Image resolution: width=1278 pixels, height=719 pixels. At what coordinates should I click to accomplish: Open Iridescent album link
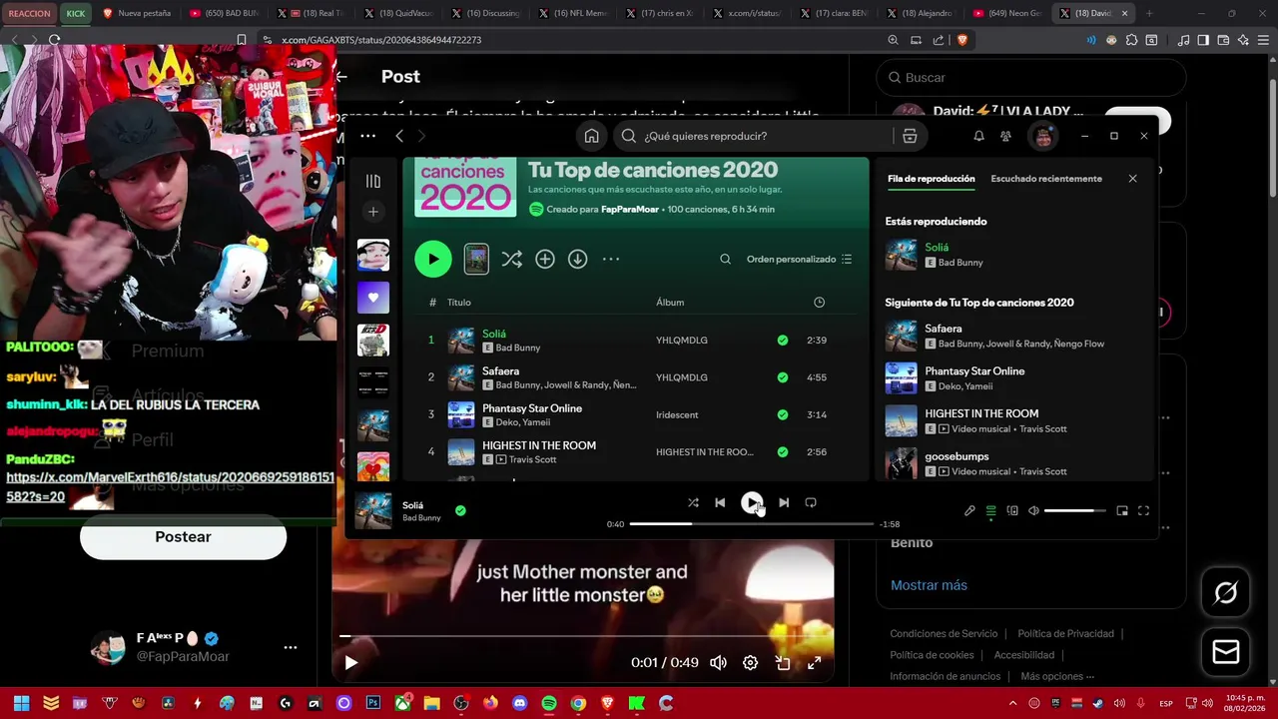tap(677, 414)
